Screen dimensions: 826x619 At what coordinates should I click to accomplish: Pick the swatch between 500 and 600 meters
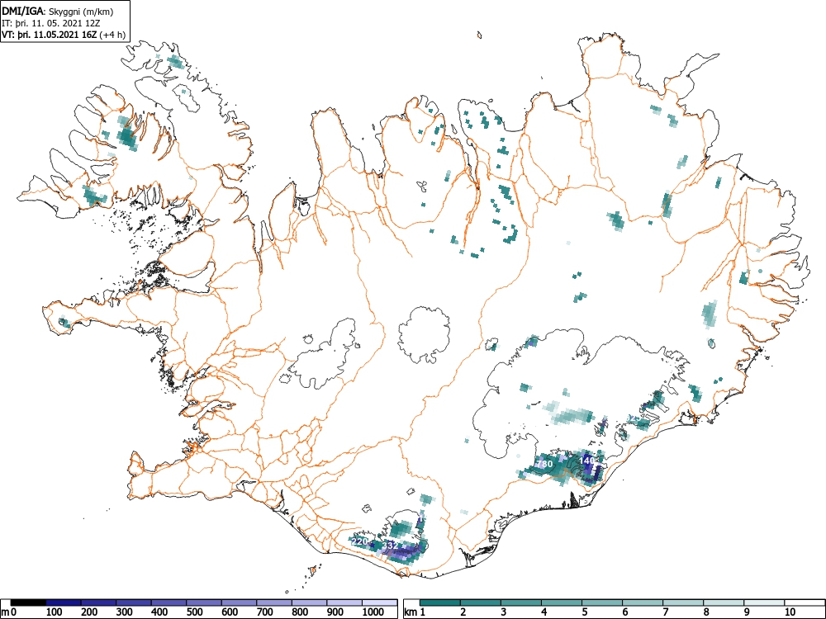click(204, 602)
